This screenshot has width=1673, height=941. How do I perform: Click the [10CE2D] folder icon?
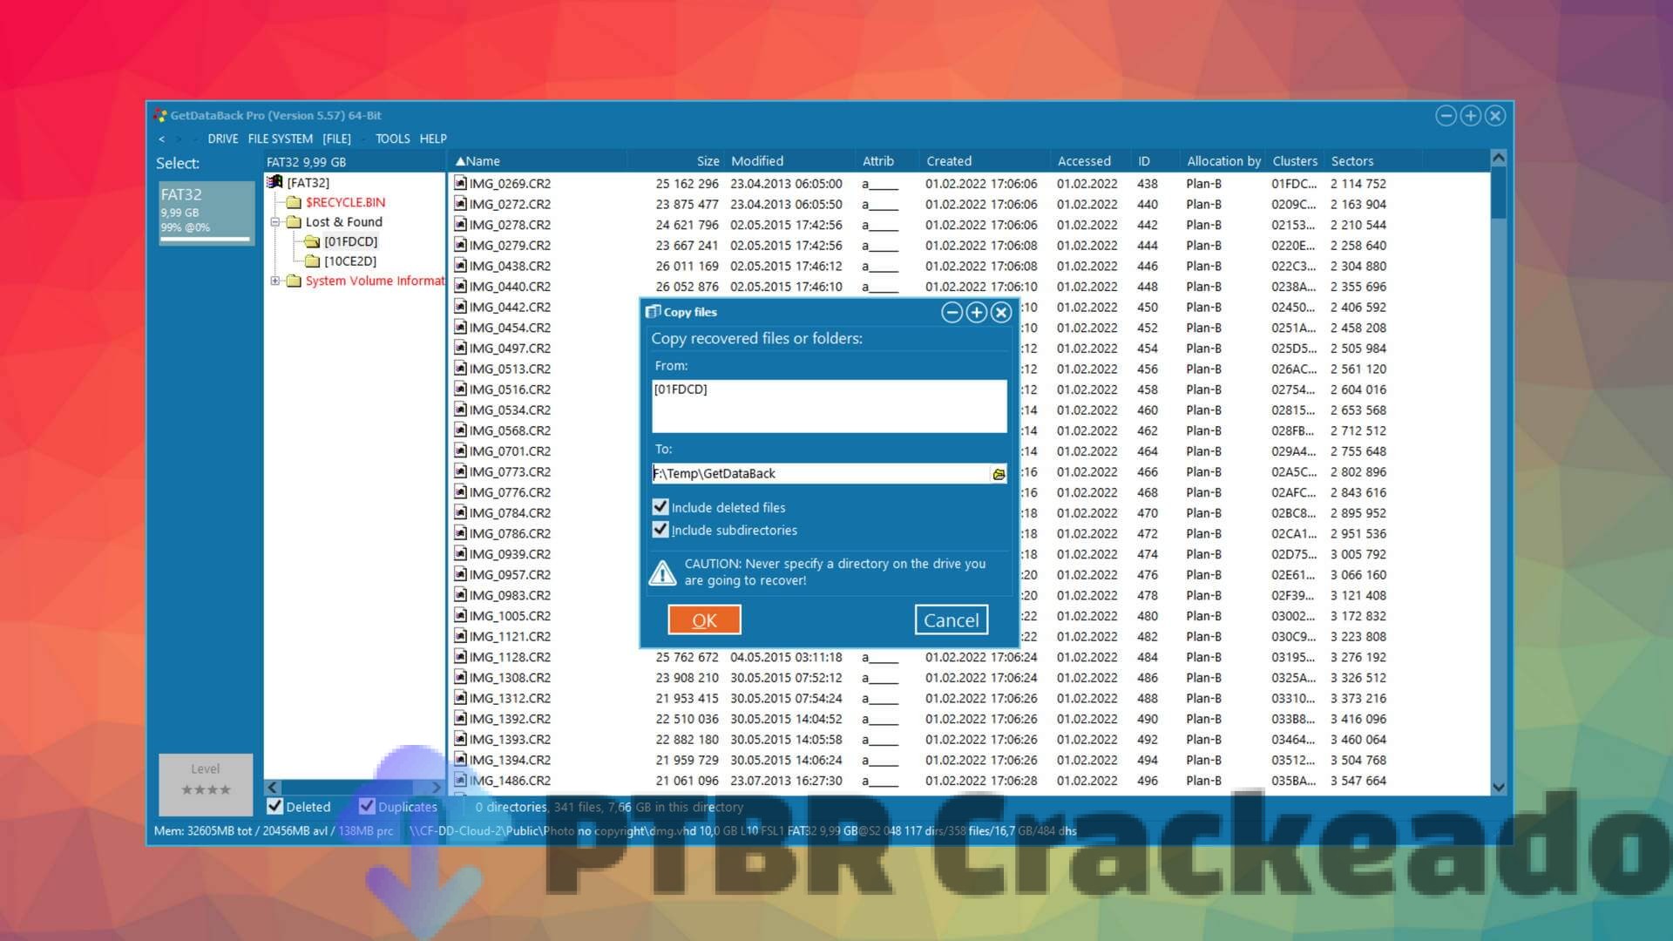point(312,261)
